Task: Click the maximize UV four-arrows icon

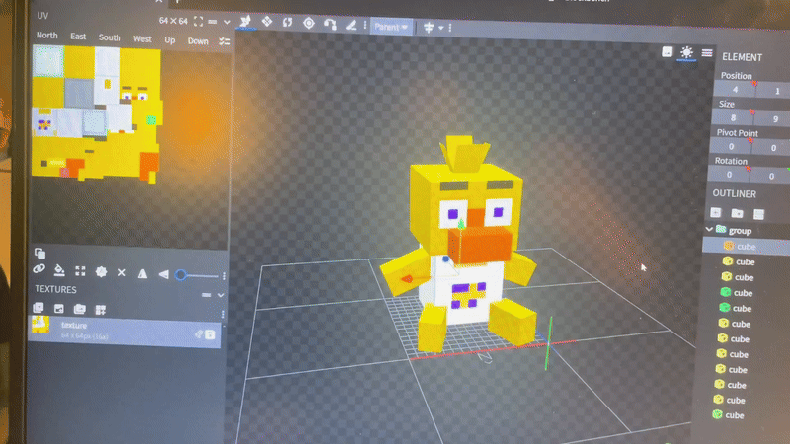Action: [x=80, y=271]
